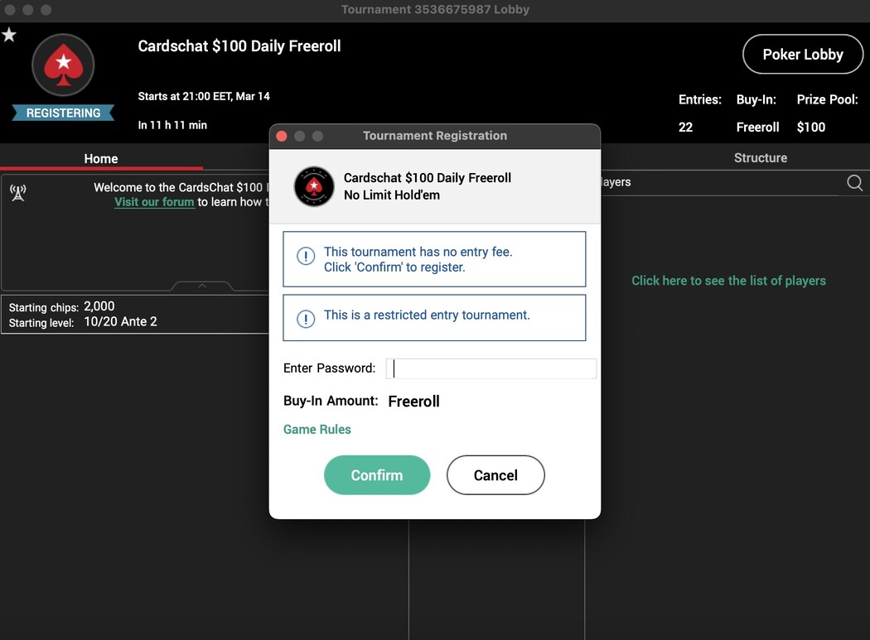The width and height of the screenshot is (870, 640).
Task: Click the 'In 11 h 11 min' countdown
Action: 172,125
